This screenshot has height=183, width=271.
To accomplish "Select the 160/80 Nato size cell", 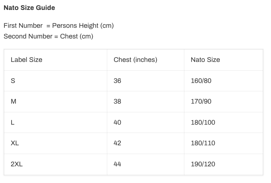I will (201, 81).
